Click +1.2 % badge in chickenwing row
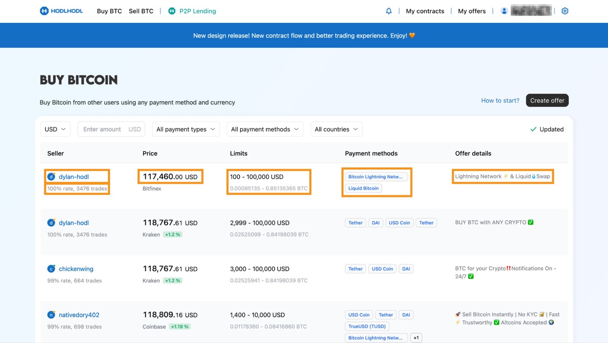Viewport: 608px width, 343px height. [173, 281]
